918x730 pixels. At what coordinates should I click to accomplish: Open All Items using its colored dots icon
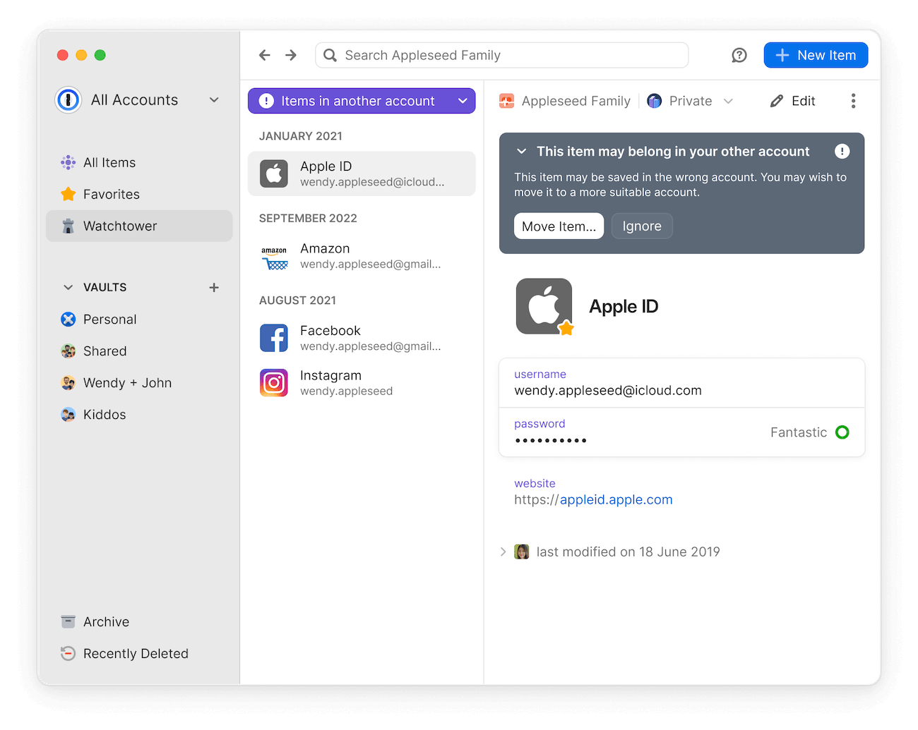coord(68,162)
